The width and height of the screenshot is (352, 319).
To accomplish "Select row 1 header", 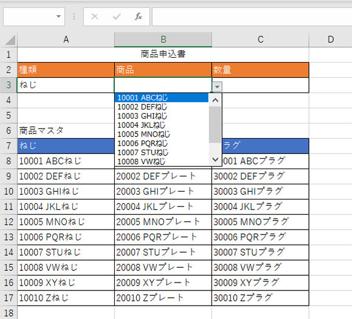I will [x=9, y=55].
